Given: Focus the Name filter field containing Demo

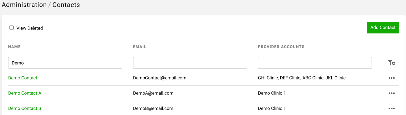Looking at the screenshot, I should pyautogui.click(x=65, y=63).
